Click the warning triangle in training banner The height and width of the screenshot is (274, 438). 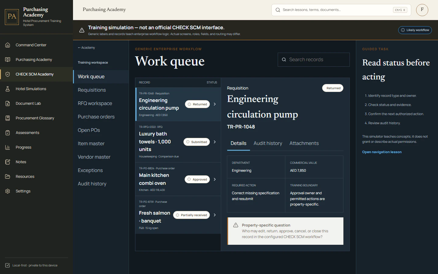pyautogui.click(x=82, y=30)
